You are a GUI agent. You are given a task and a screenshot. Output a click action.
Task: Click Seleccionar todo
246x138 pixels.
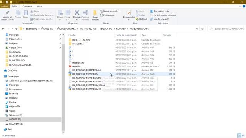(x=160, y=11)
